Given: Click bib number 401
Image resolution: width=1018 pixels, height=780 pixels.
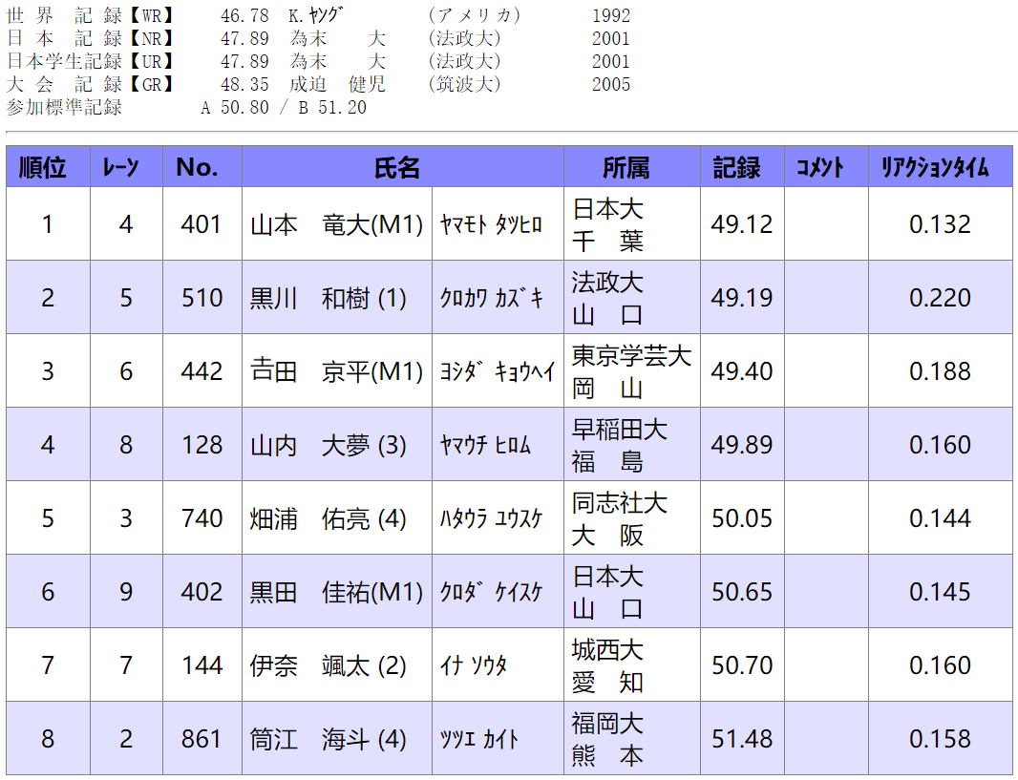Looking at the screenshot, I should [201, 224].
